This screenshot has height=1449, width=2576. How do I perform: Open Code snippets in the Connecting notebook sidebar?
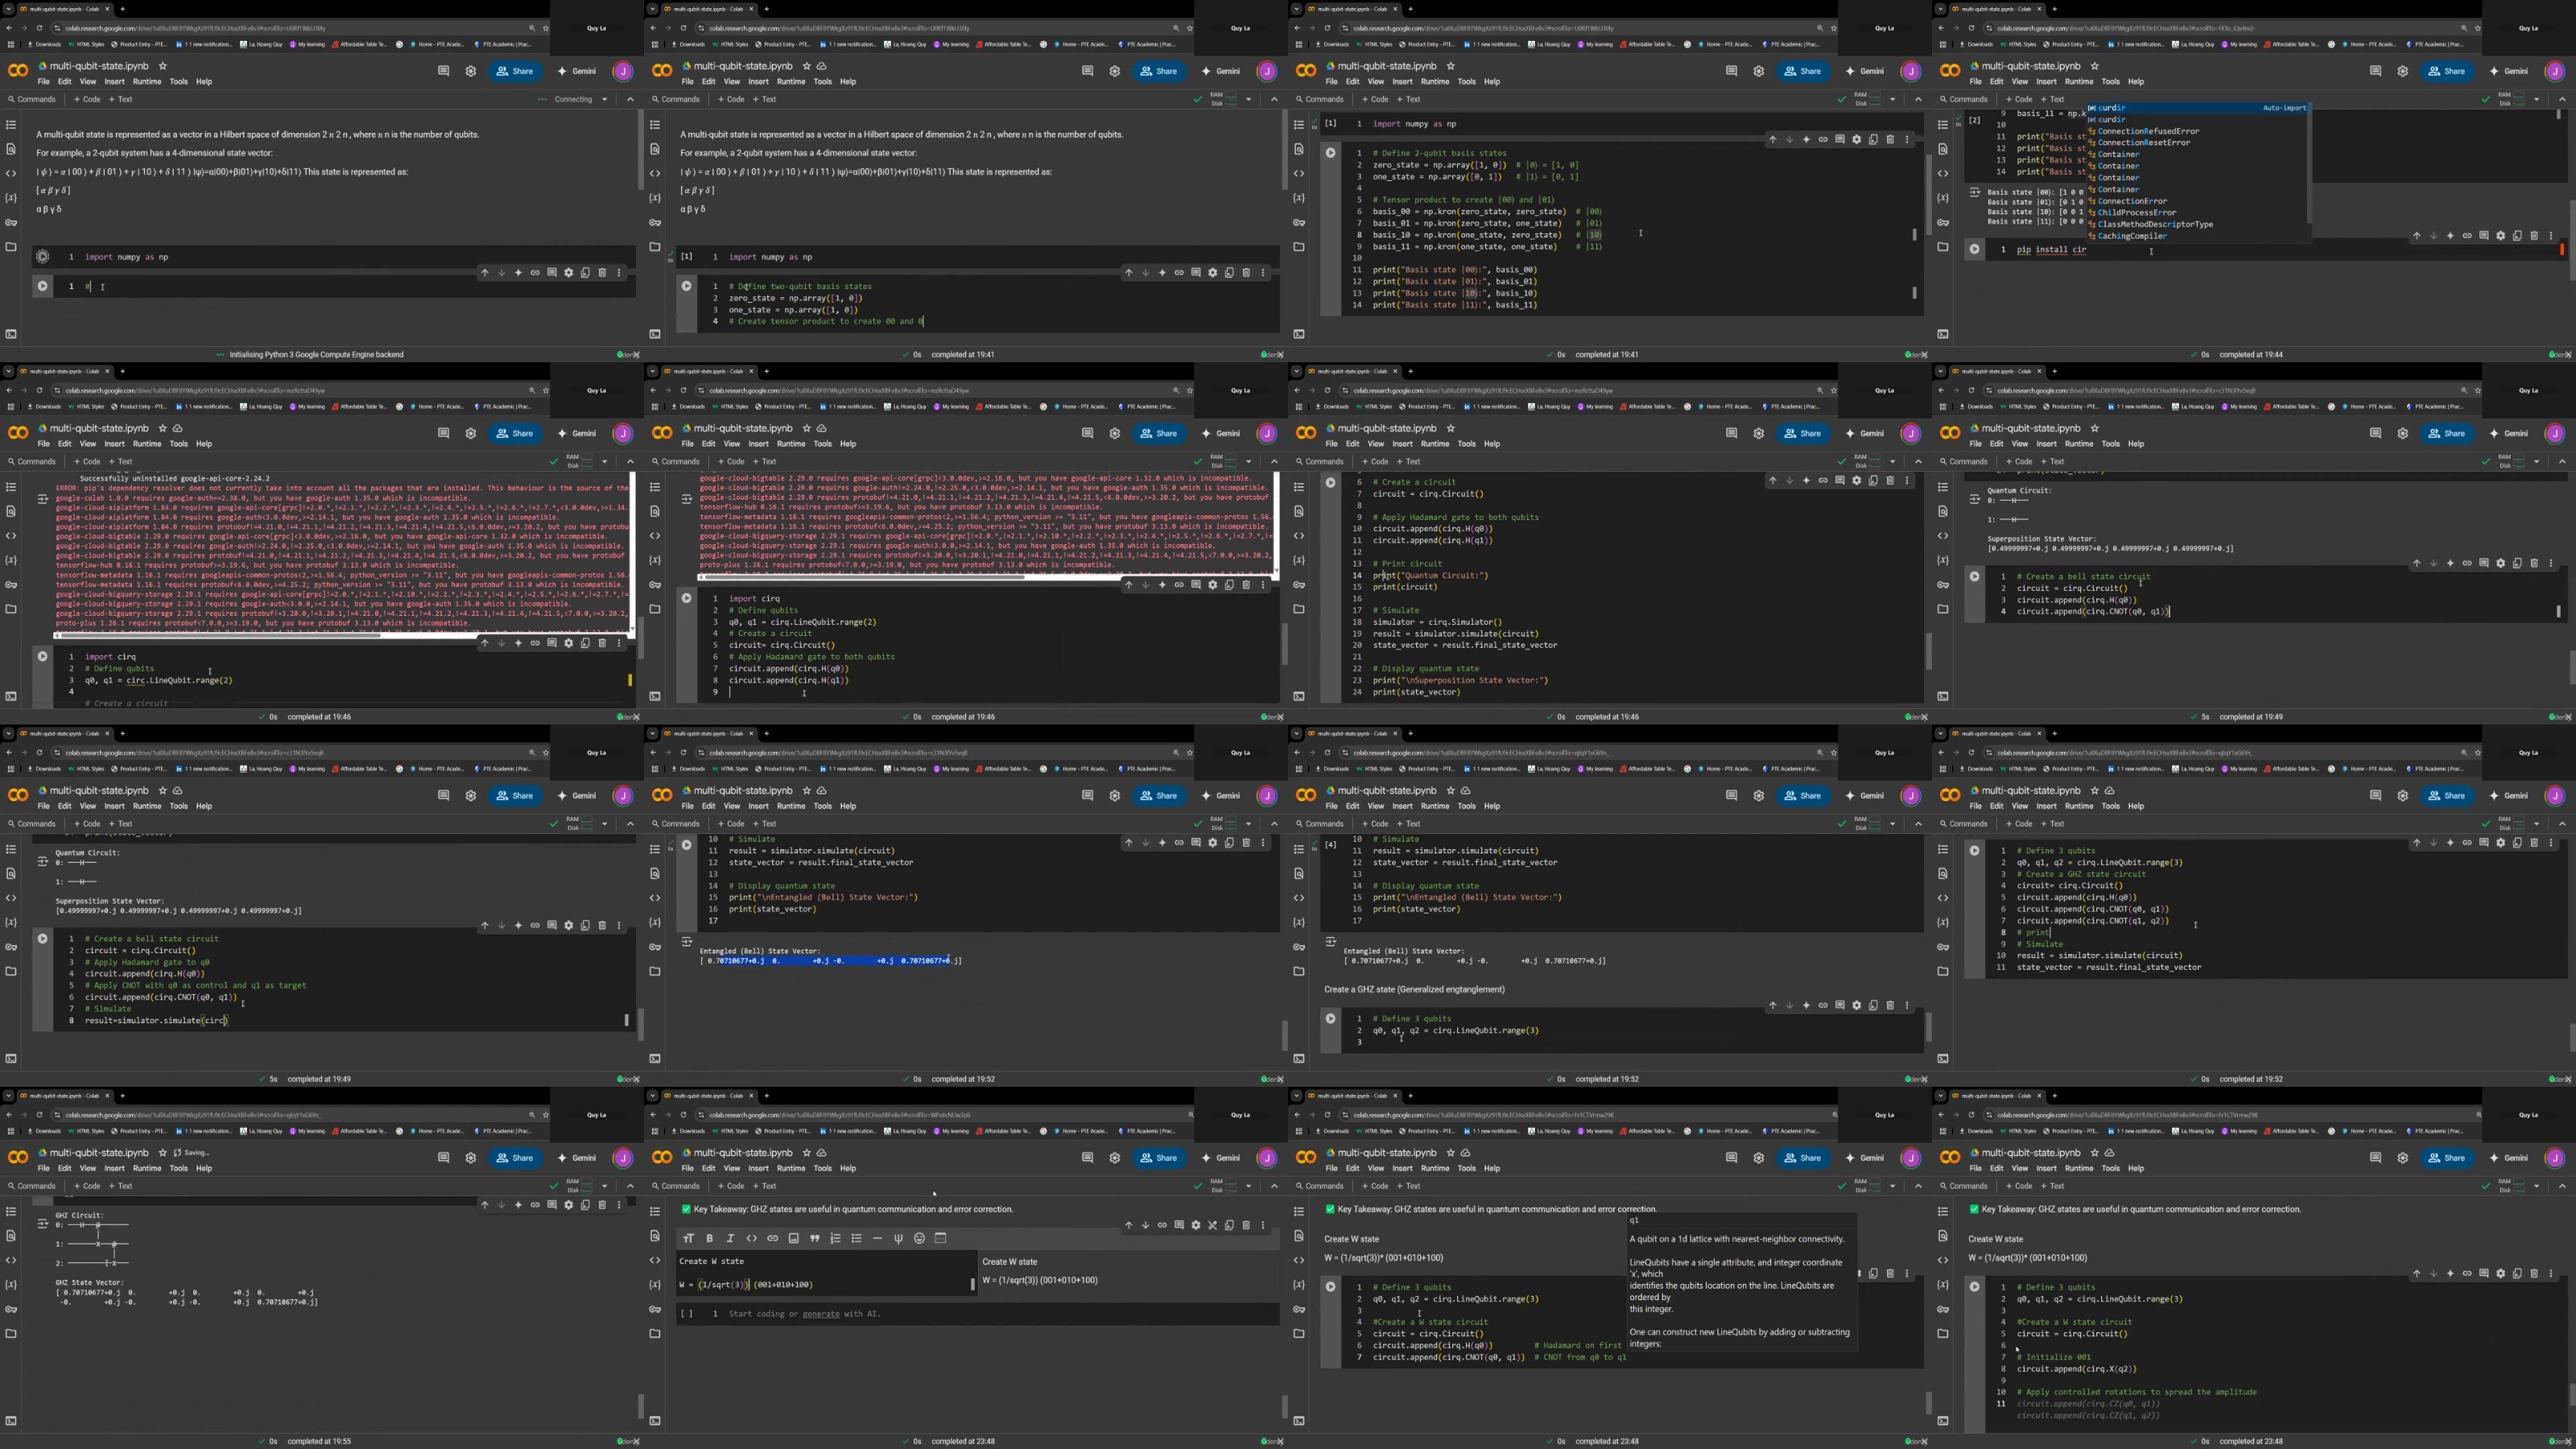(11, 173)
